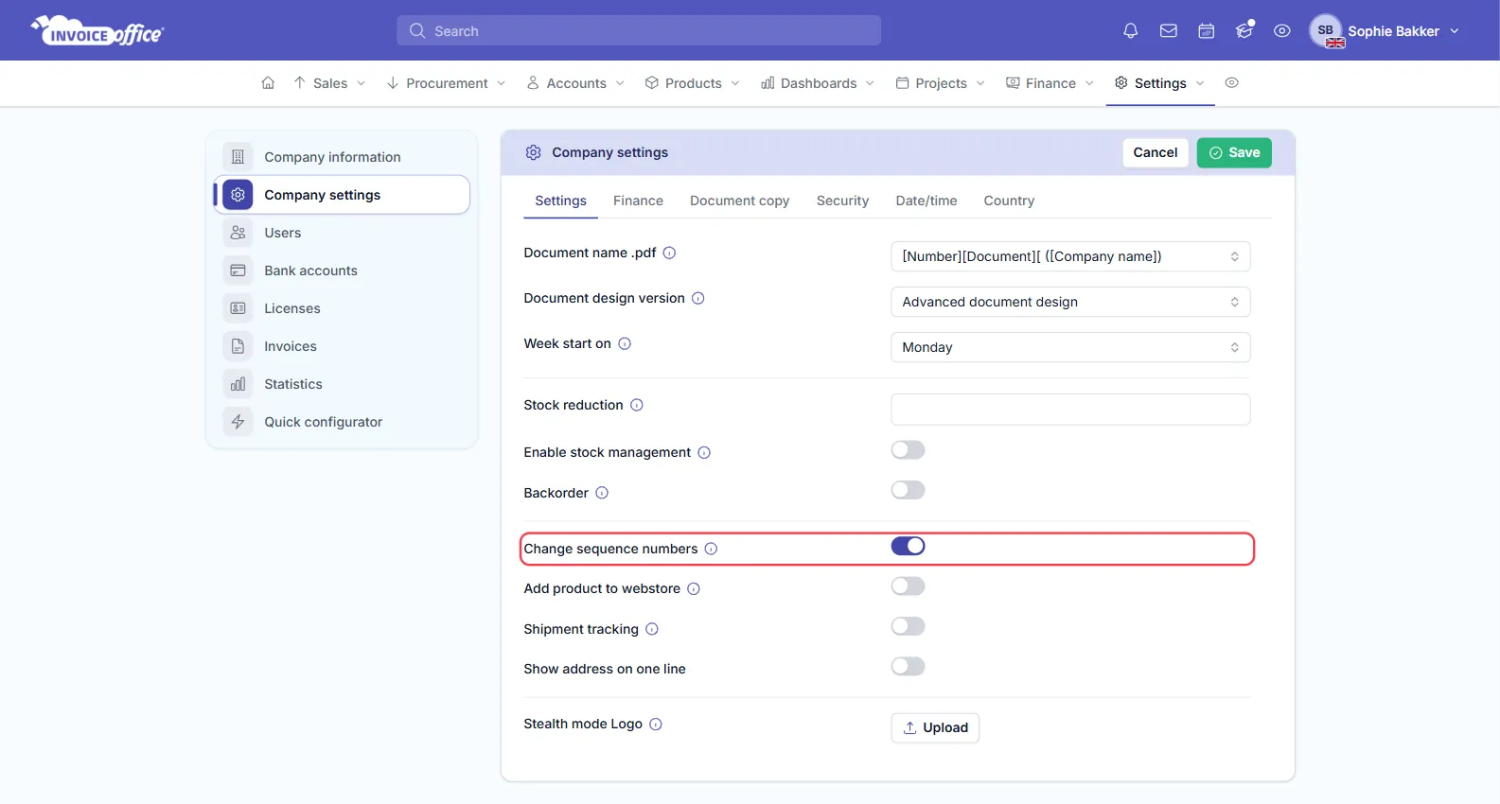The image size is (1500, 804).
Task: Click the Search input field
Action: click(x=639, y=30)
